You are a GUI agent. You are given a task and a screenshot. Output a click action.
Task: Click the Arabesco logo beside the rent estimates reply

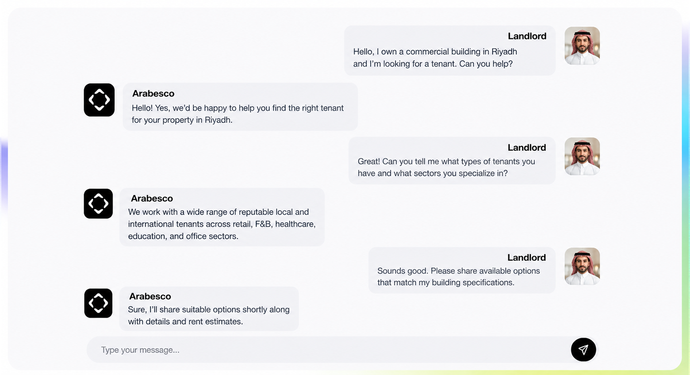98,303
